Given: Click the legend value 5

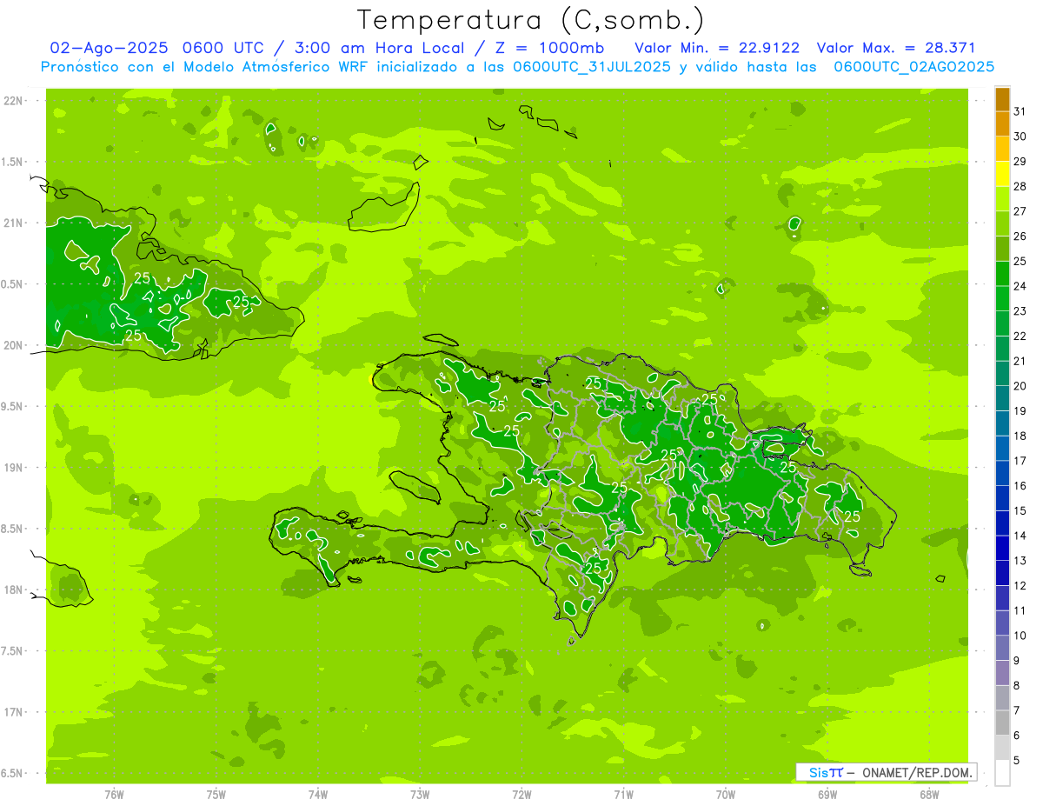Looking at the screenshot, I should [1017, 761].
